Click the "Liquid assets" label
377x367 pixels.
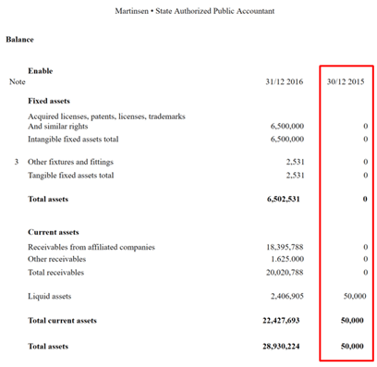tap(50, 297)
